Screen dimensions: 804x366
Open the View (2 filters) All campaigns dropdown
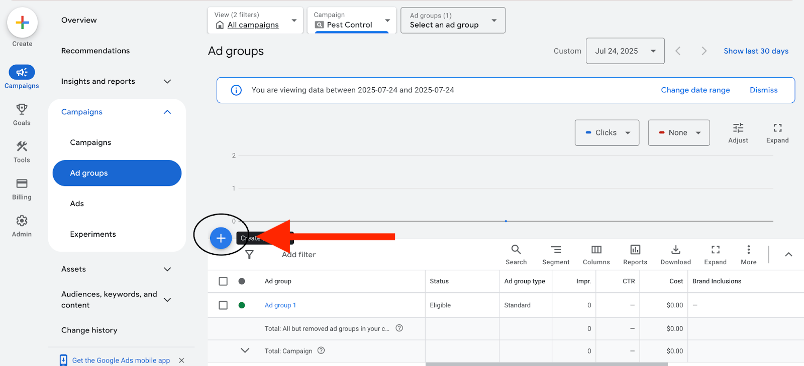click(255, 20)
